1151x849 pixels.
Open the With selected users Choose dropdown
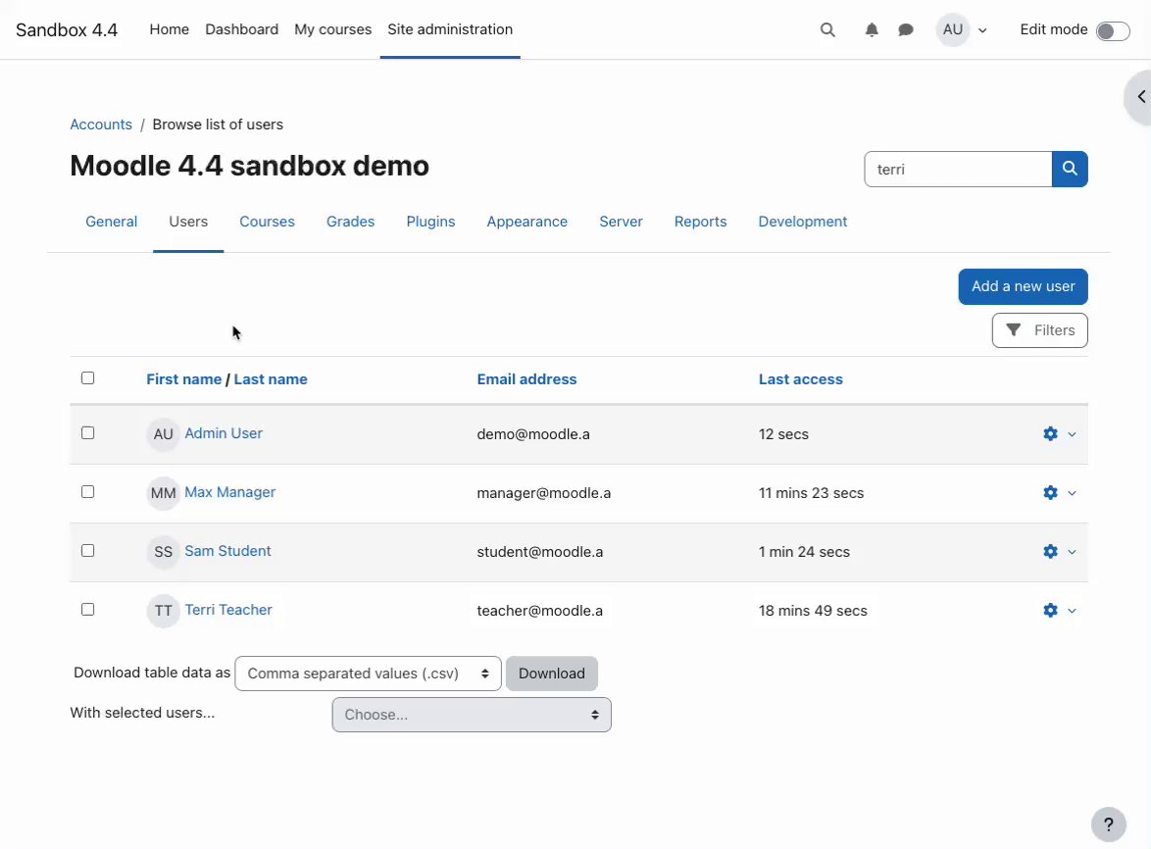(x=472, y=715)
